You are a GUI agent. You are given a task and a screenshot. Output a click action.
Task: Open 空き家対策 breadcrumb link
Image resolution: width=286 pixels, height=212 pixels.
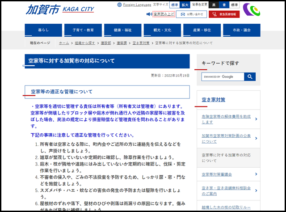point(141,43)
